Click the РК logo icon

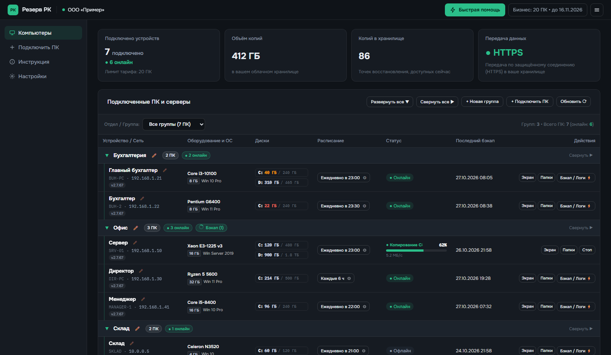click(x=13, y=10)
